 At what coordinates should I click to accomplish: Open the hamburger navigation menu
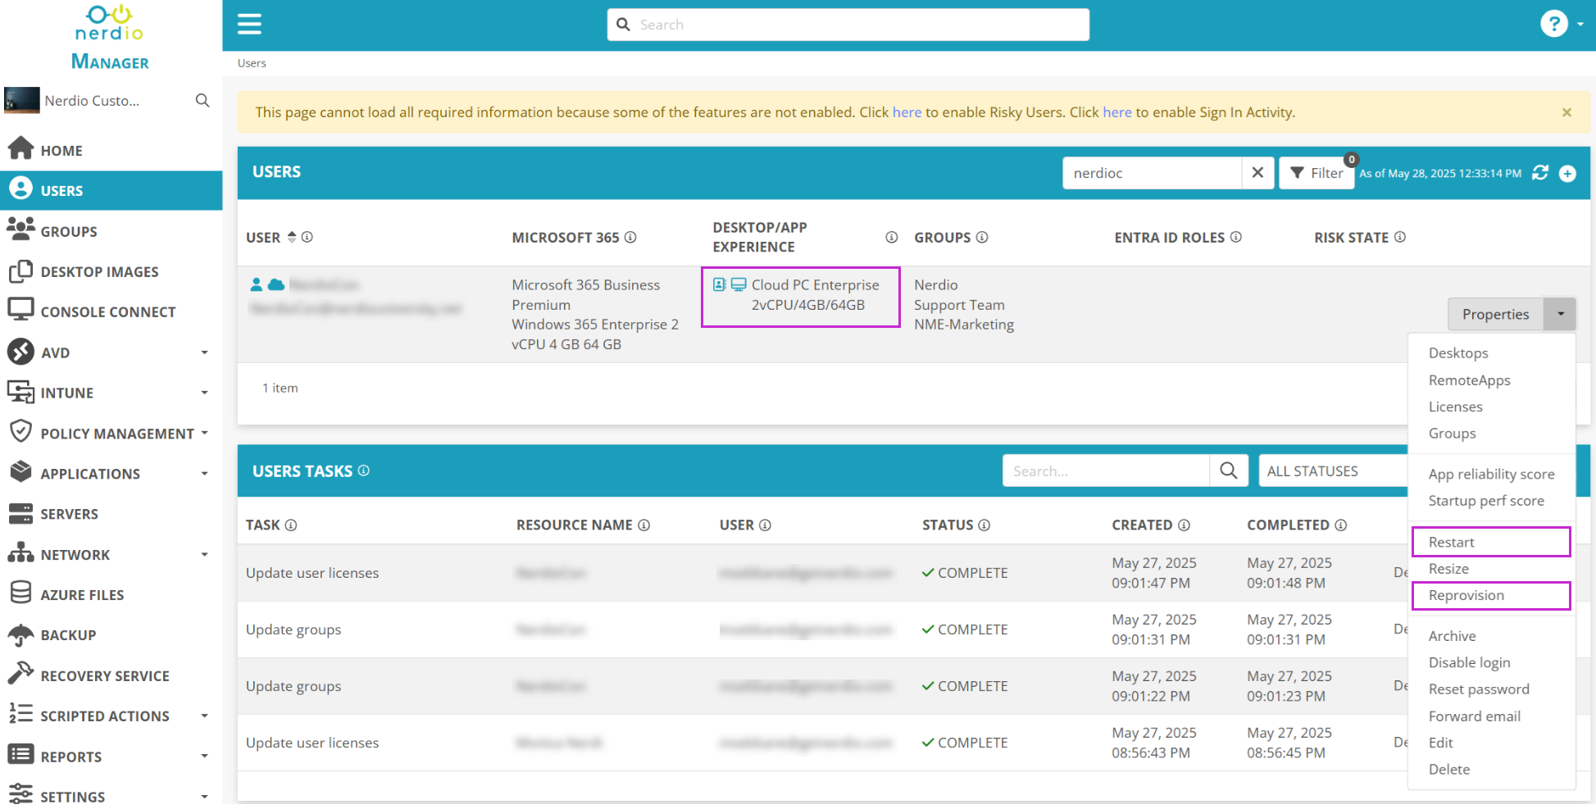(x=249, y=25)
